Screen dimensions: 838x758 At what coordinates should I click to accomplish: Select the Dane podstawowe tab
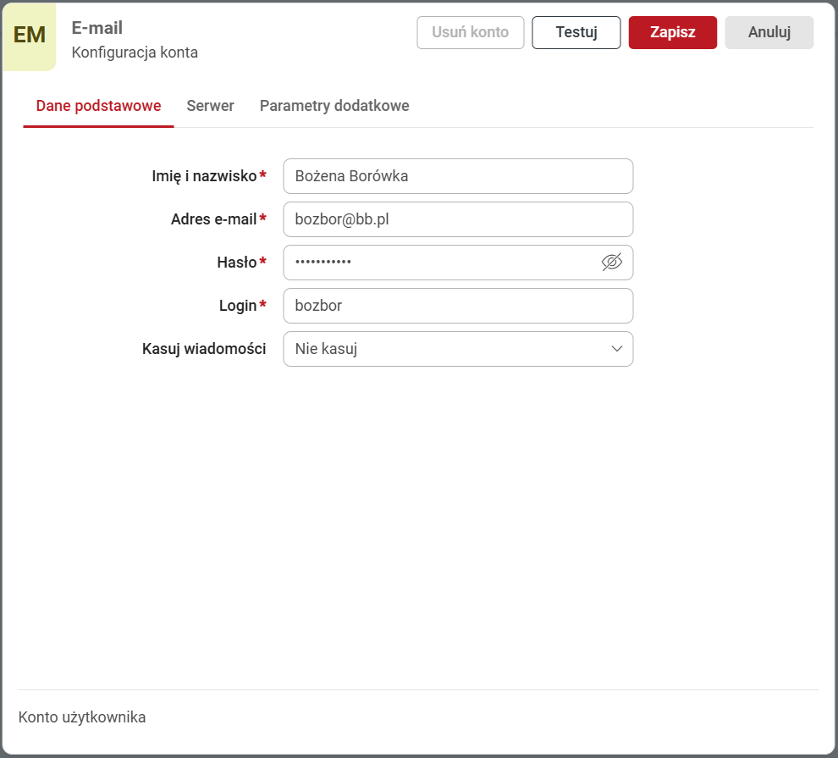click(x=98, y=106)
